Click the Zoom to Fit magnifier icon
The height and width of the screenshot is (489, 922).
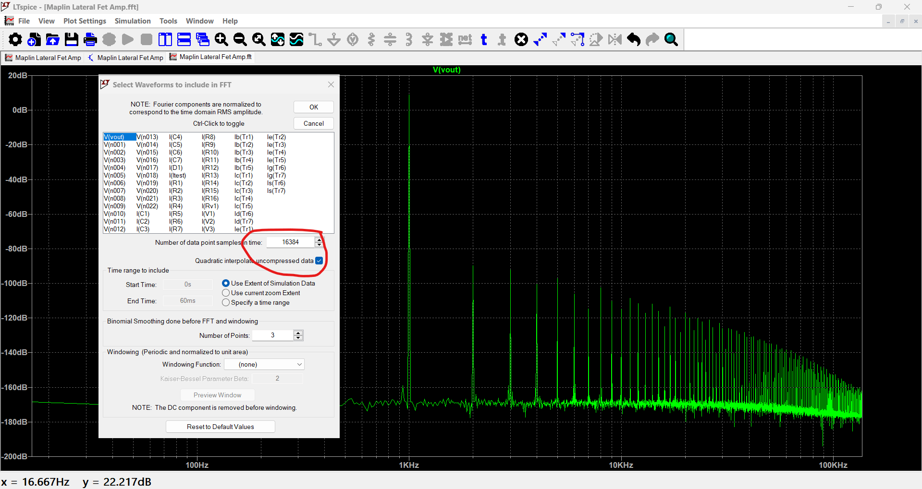tap(259, 39)
